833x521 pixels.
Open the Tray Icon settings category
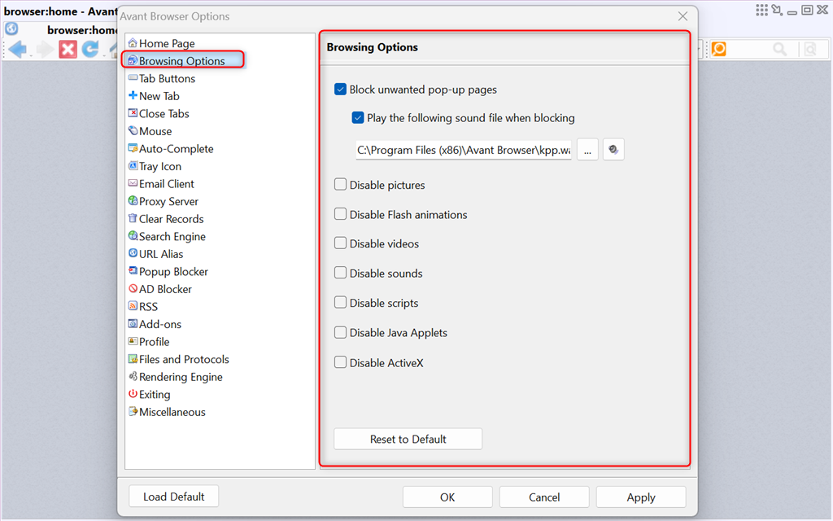click(x=155, y=166)
